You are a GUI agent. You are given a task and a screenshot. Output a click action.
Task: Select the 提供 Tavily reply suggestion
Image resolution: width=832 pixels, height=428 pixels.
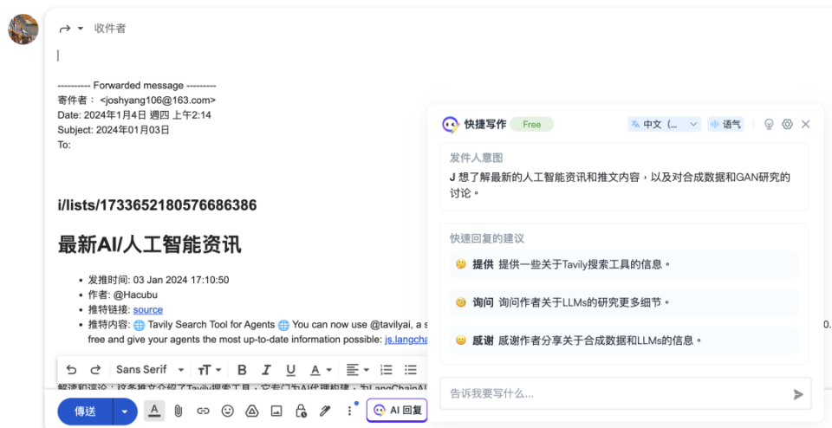624,264
